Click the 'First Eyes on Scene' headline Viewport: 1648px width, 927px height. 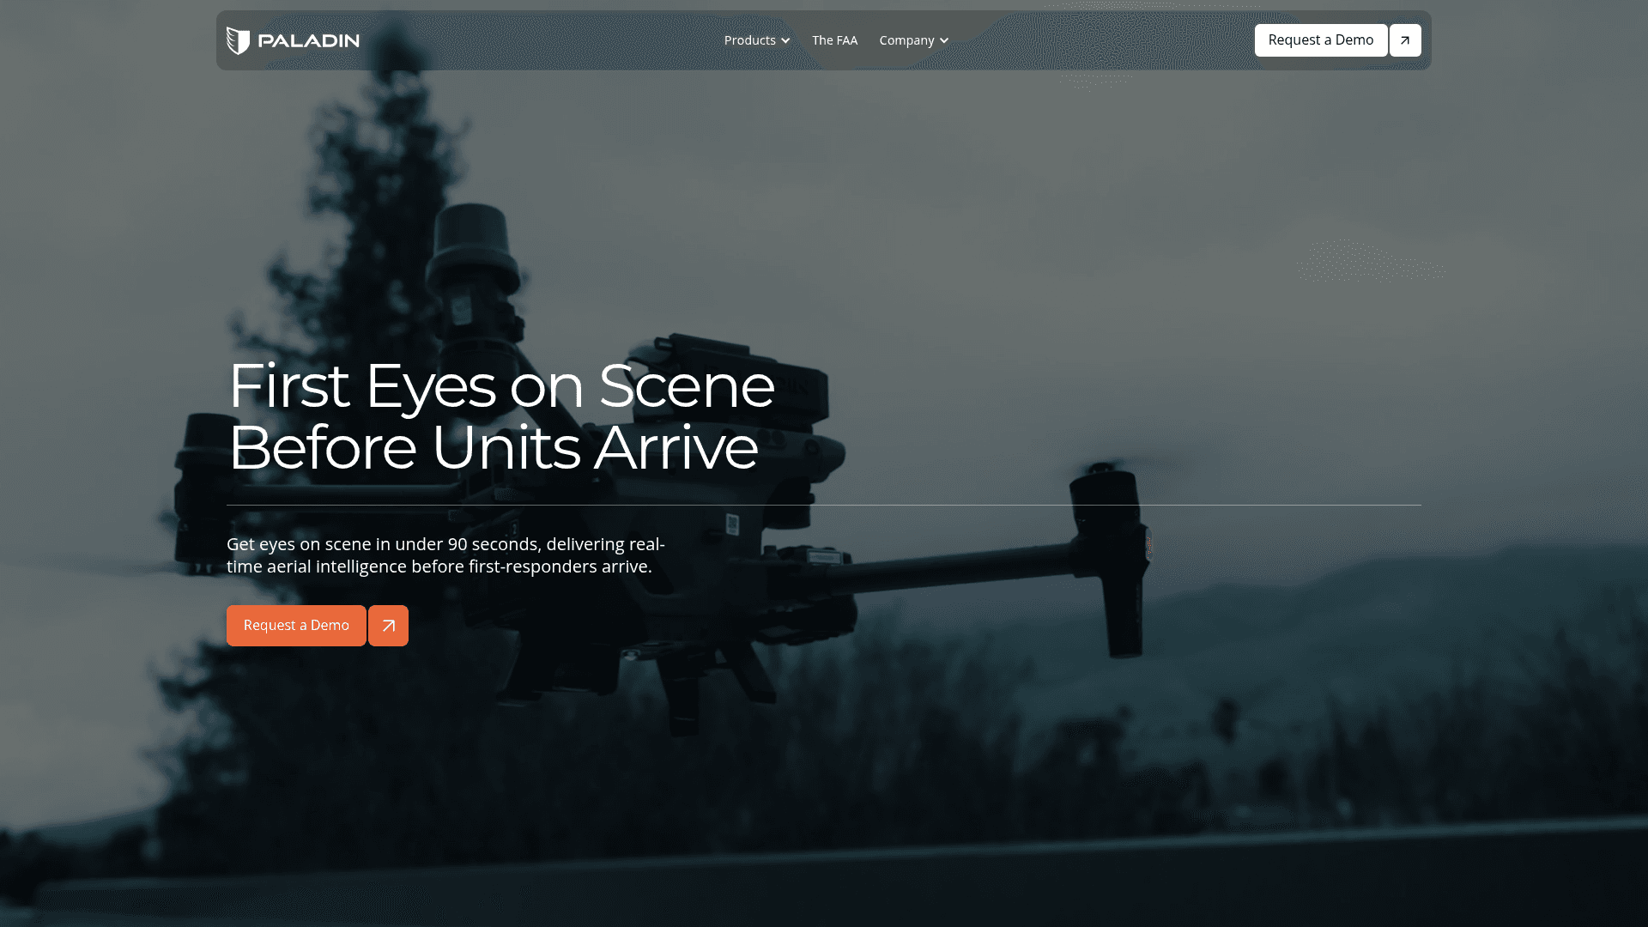coord(501,385)
